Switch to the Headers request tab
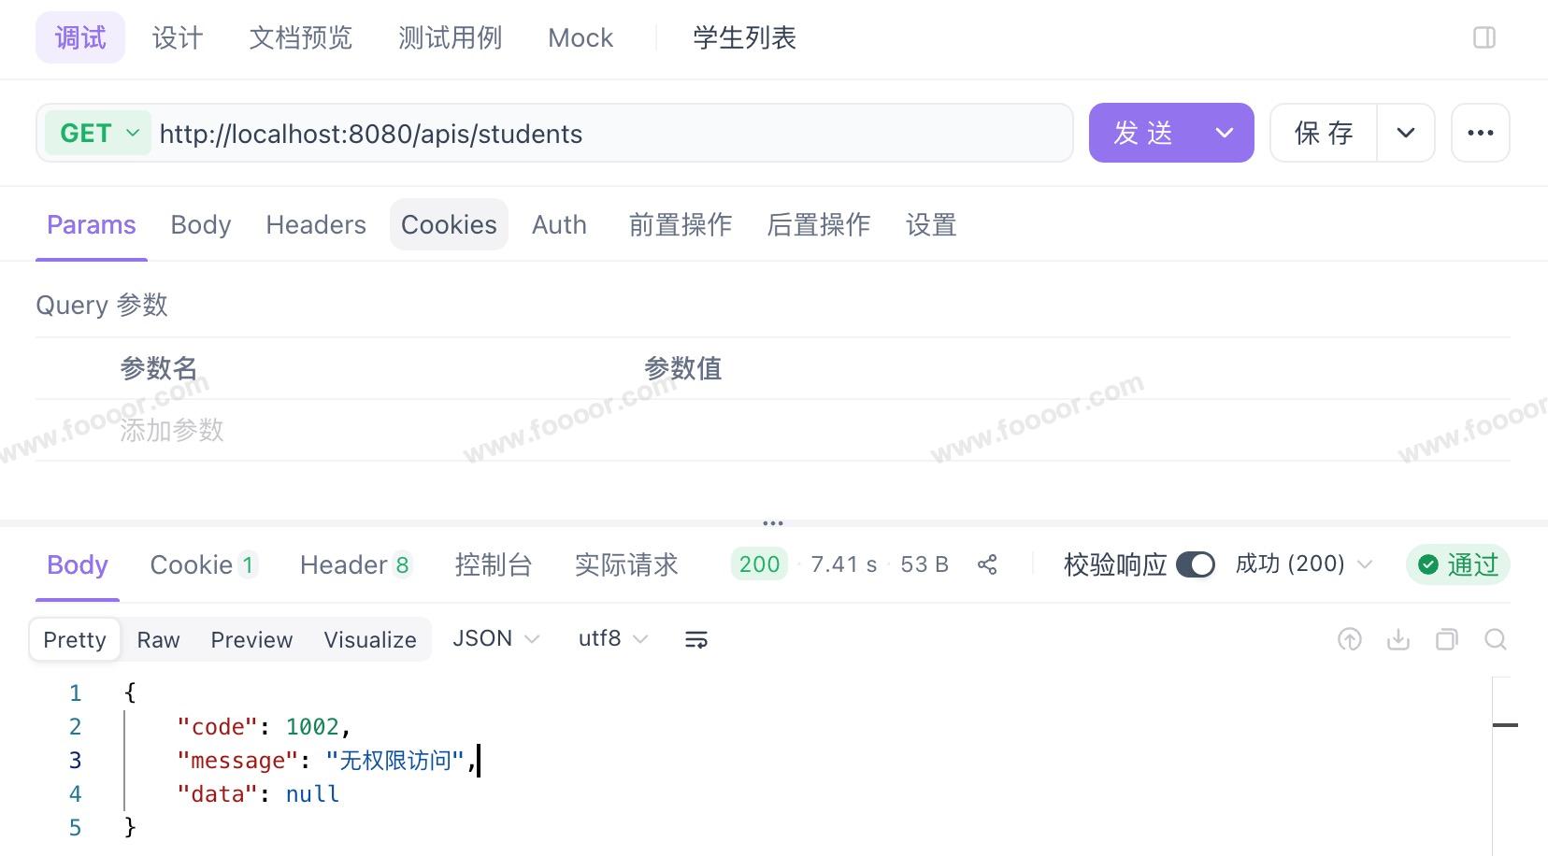Screen dimensions: 1548x856 [x=316, y=224]
